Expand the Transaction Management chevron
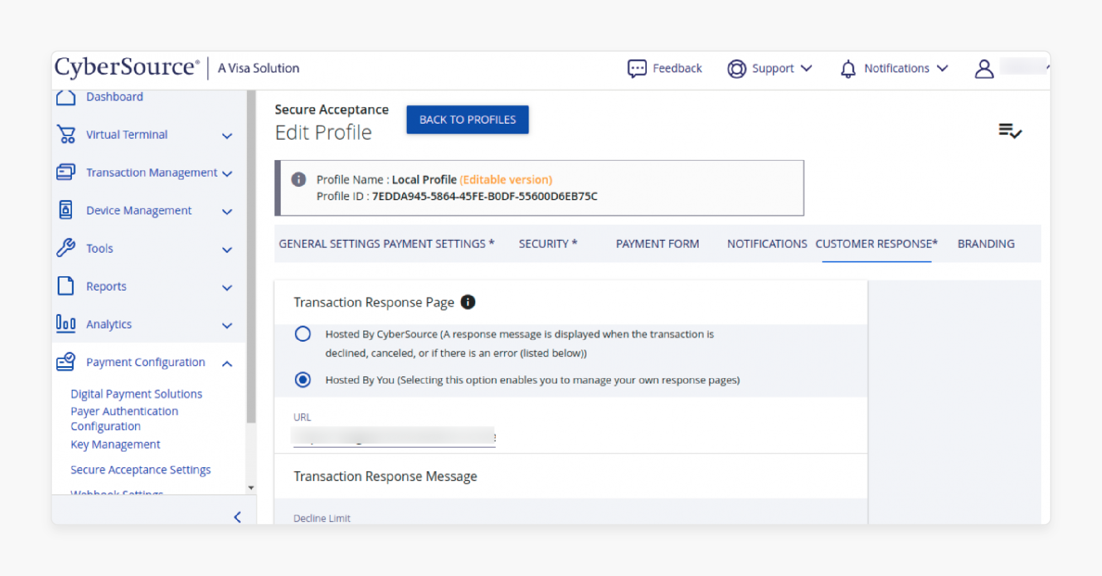This screenshot has width=1102, height=576. (x=227, y=173)
